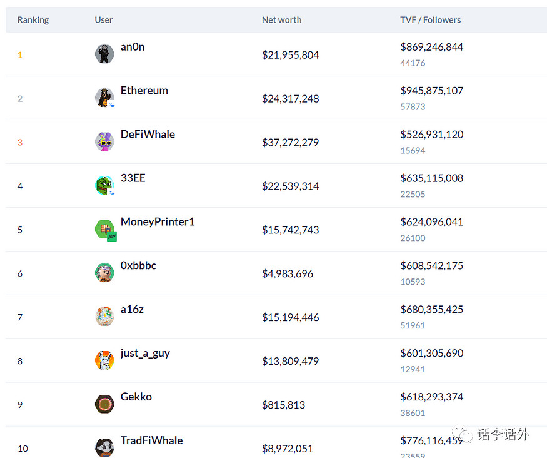Open the DeFiWhale username link

(148, 135)
